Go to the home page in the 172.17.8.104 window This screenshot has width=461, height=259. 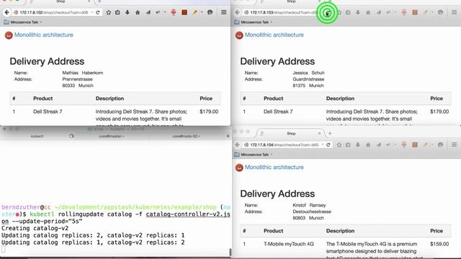368,145
